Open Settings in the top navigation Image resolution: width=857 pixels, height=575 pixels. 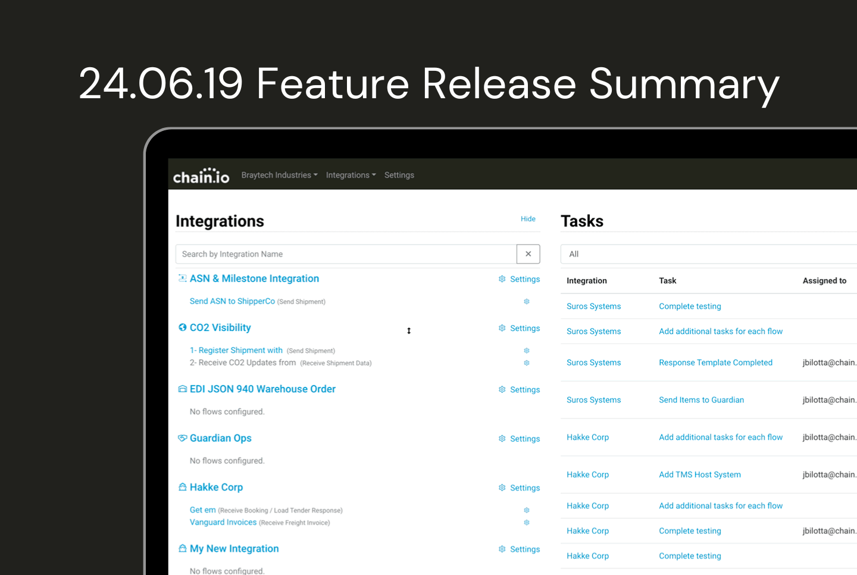pyautogui.click(x=399, y=175)
